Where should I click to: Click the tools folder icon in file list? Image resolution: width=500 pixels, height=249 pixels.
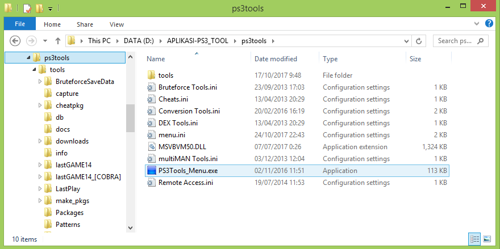coord(152,75)
